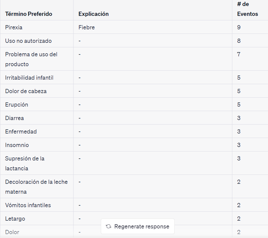The height and width of the screenshot is (238, 268).
Task: Click the Insomnio row label
Action: (x=17, y=145)
